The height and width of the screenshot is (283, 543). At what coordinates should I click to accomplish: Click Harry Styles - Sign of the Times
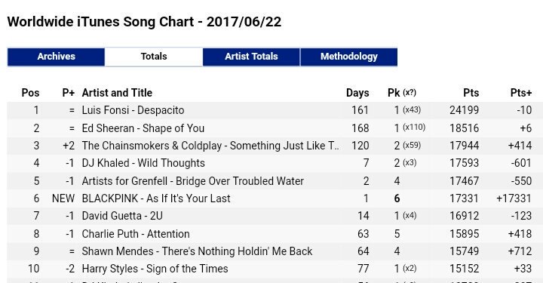(155, 269)
